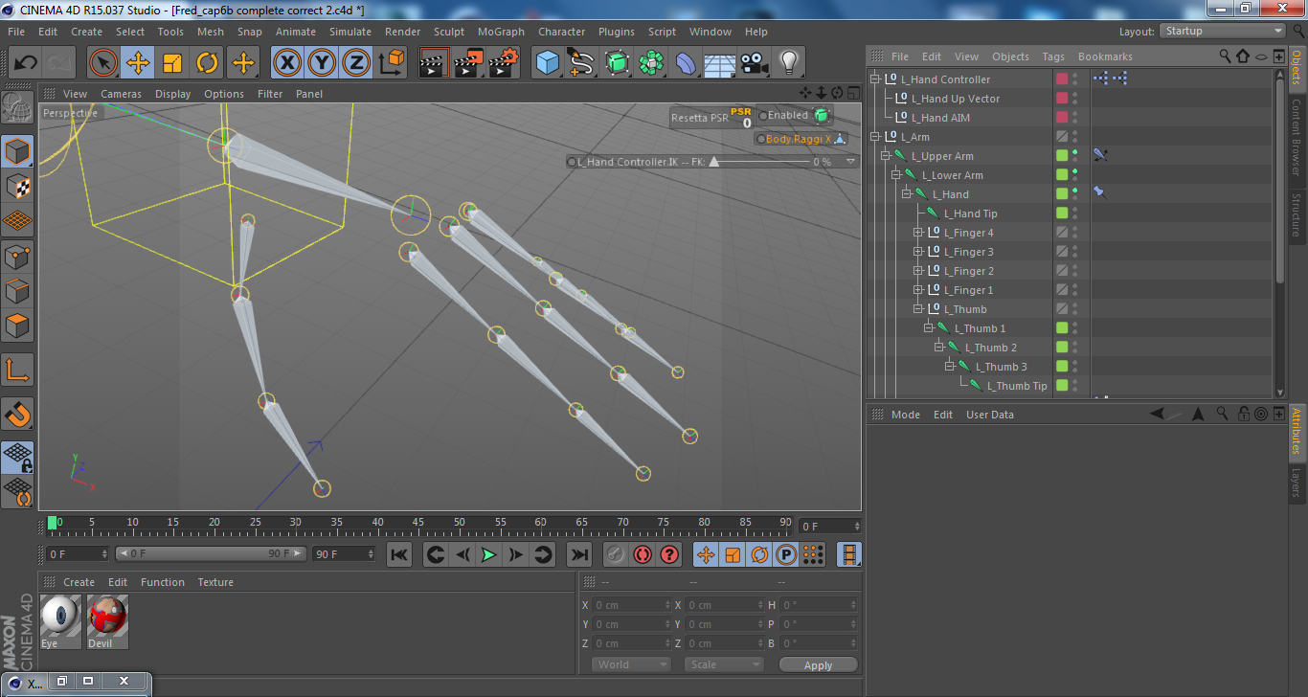Click the Record Active Objects keyframe button

point(616,553)
